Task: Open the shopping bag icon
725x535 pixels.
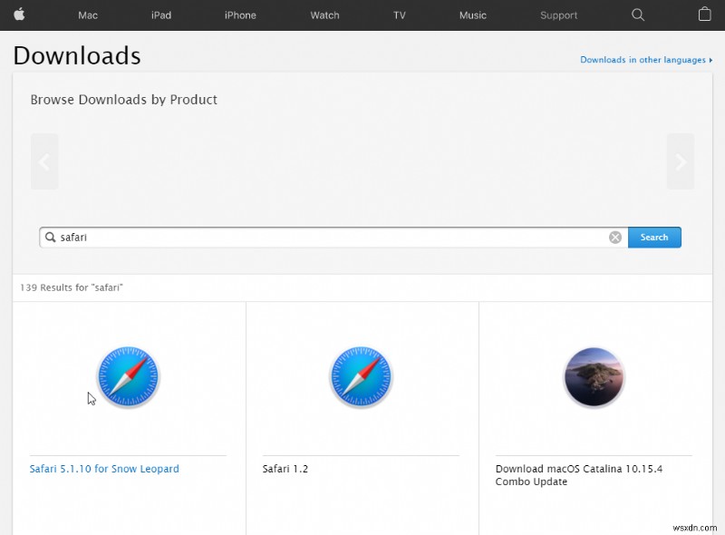Action: coord(705,15)
